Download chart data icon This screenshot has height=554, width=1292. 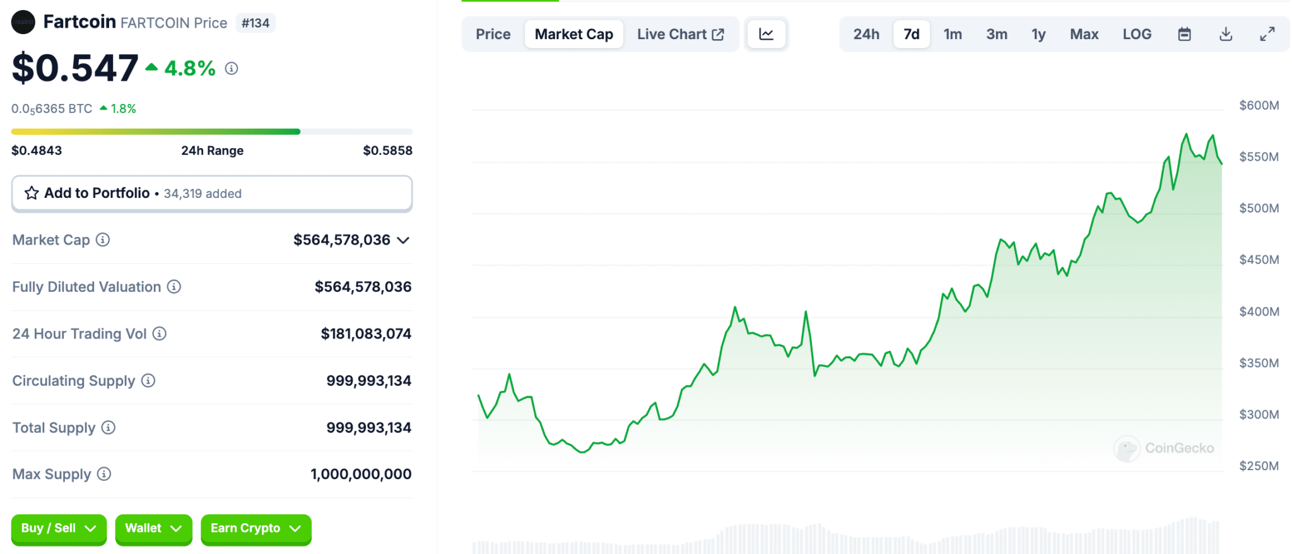pyautogui.click(x=1226, y=34)
